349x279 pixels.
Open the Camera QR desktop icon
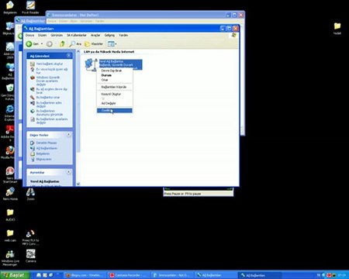(x=30, y=256)
